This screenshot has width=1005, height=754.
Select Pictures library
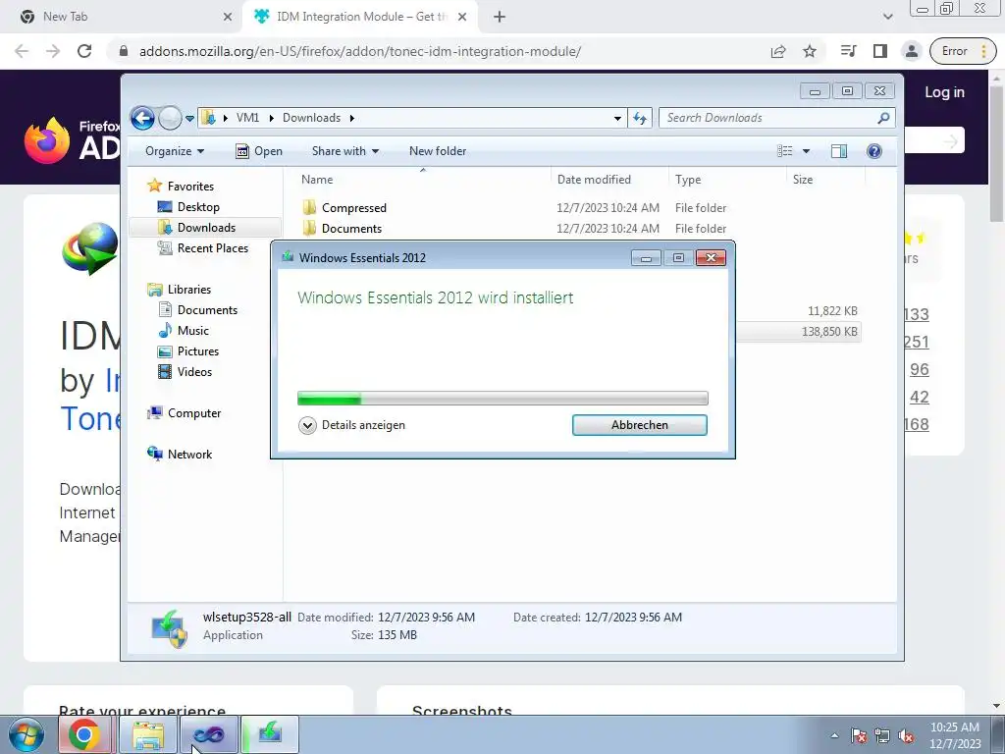point(188,351)
